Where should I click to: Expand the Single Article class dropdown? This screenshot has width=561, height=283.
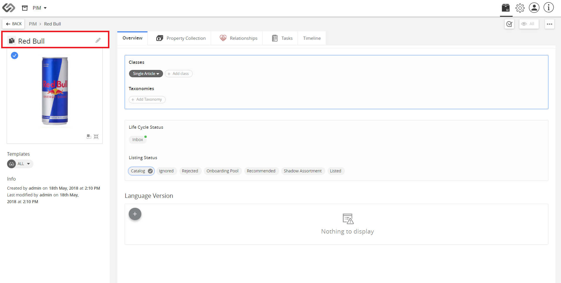pyautogui.click(x=146, y=74)
